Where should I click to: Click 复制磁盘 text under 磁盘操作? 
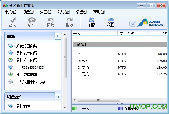click(x=23, y=106)
